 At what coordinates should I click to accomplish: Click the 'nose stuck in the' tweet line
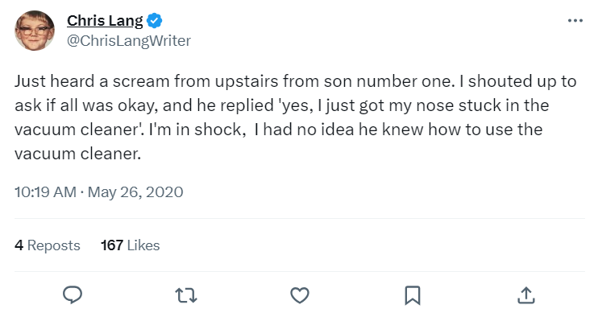coord(282,105)
